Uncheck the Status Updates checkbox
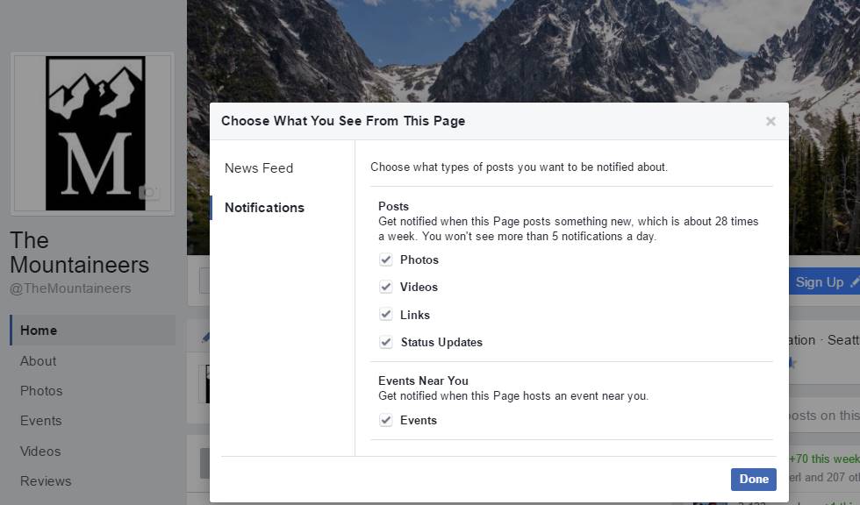Image resolution: width=860 pixels, height=505 pixels. tap(385, 343)
